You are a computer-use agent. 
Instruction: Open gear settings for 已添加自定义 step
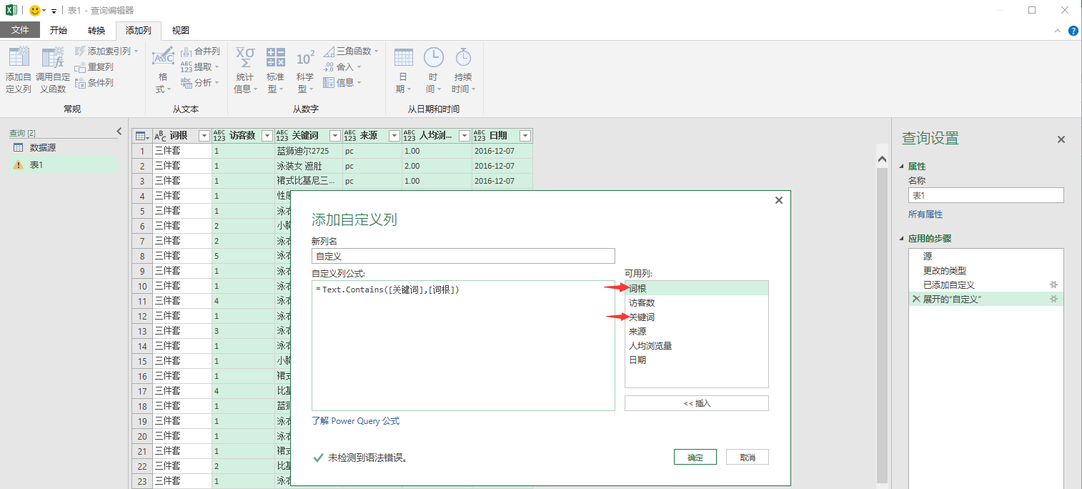click(x=1053, y=285)
